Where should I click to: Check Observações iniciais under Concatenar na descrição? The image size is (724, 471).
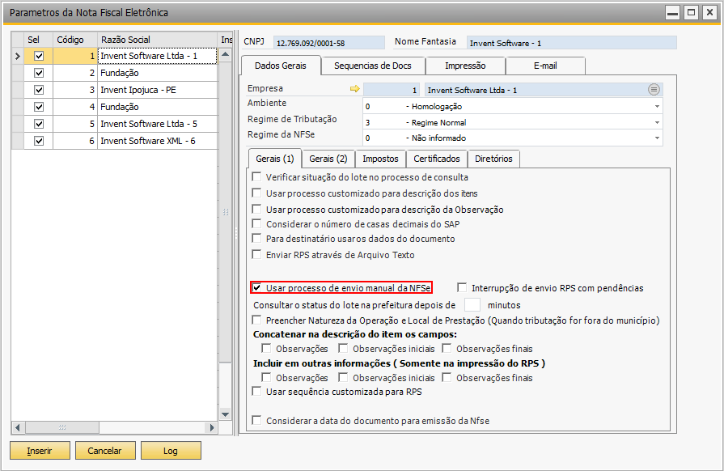coord(343,348)
